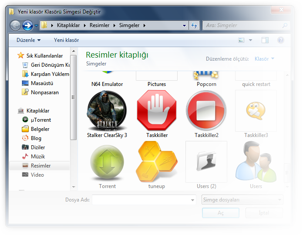Viewport: 303px width, 236px height.
Task: Click the back navigation arrow
Action: click(x=16, y=25)
